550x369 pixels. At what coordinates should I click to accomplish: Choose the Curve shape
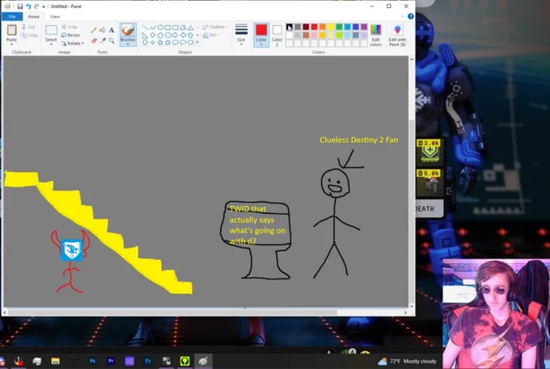[x=152, y=27]
